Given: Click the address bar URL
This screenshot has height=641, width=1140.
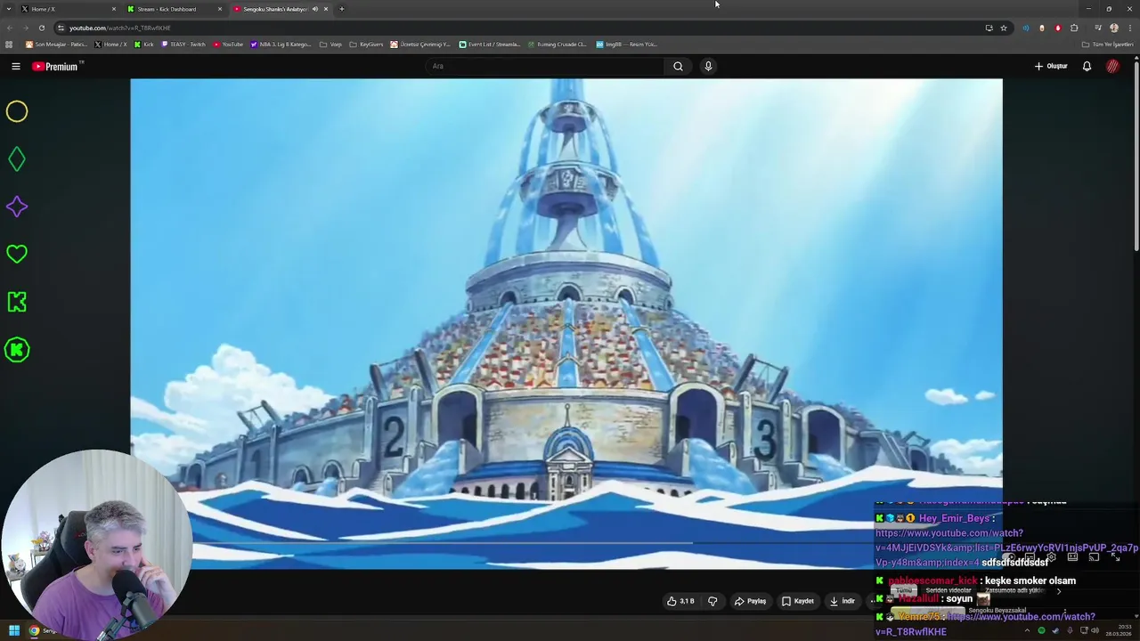Looking at the screenshot, I should tap(120, 28).
